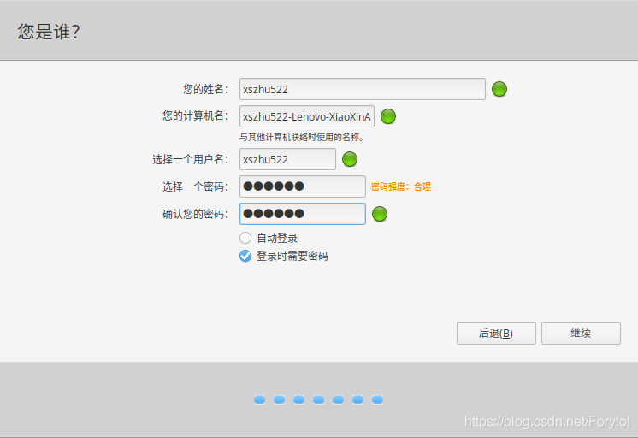Click the 您的姓名 name input field
Image resolution: width=638 pixels, height=438 pixels.
[x=362, y=89]
